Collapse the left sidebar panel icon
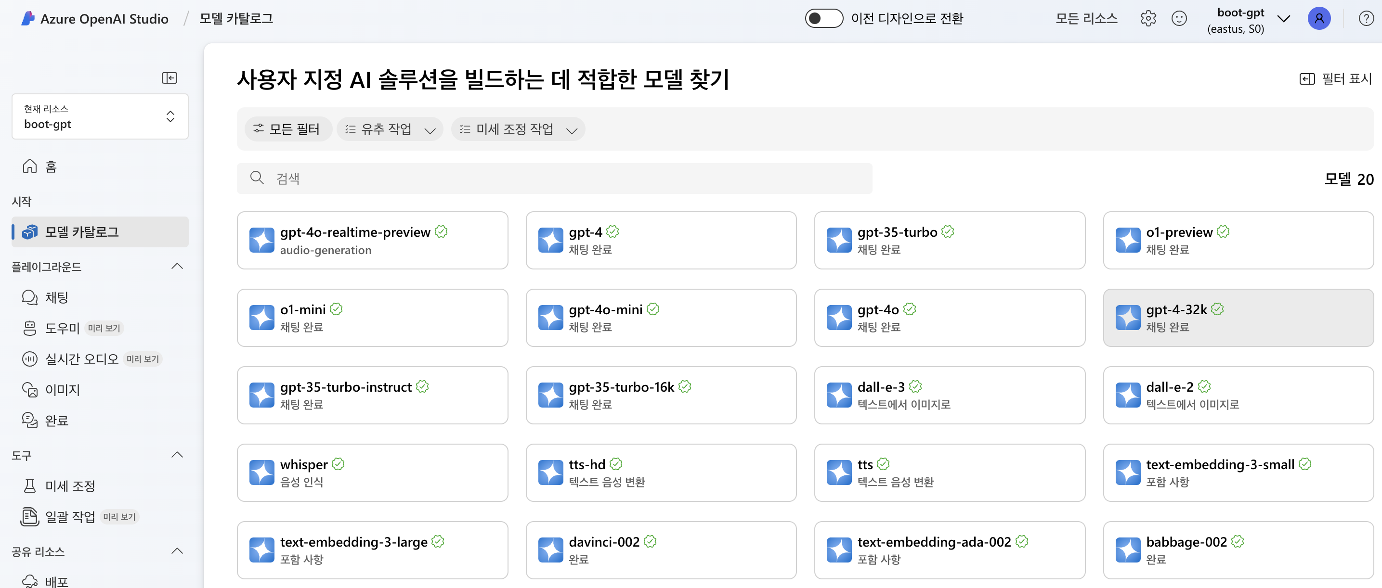Image resolution: width=1382 pixels, height=588 pixels. click(x=169, y=78)
